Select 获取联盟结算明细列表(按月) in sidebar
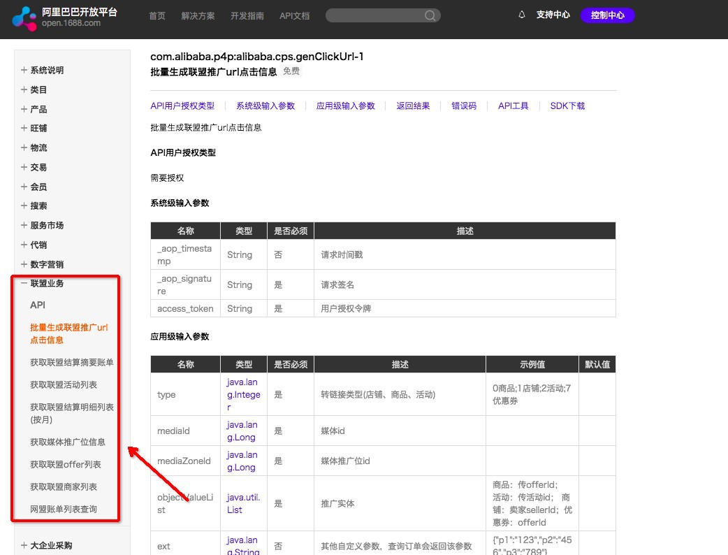This screenshot has width=728, height=555. click(x=71, y=413)
